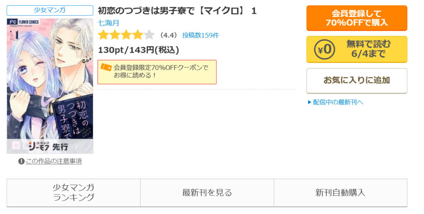424x214 pixels.
Task: Click the third yellow rating star
Action: [126, 35]
